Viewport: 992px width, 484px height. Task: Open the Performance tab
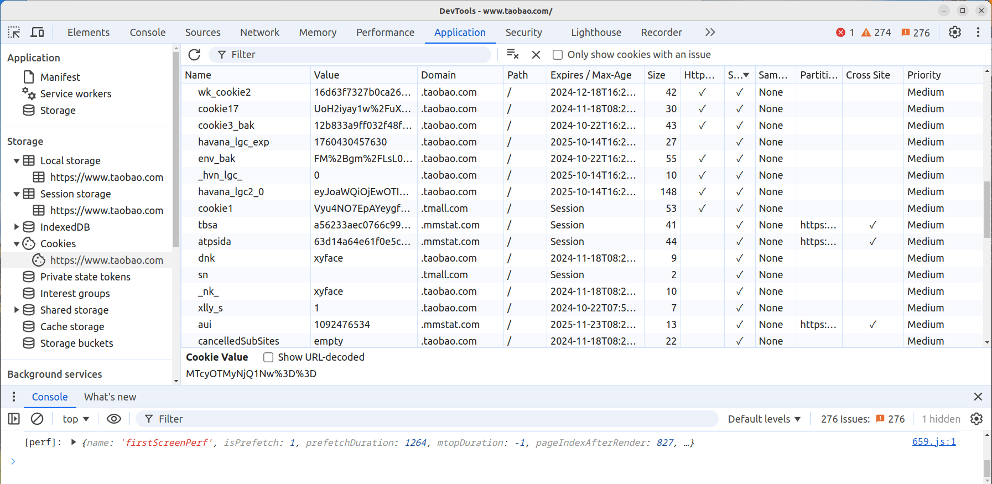[385, 32]
